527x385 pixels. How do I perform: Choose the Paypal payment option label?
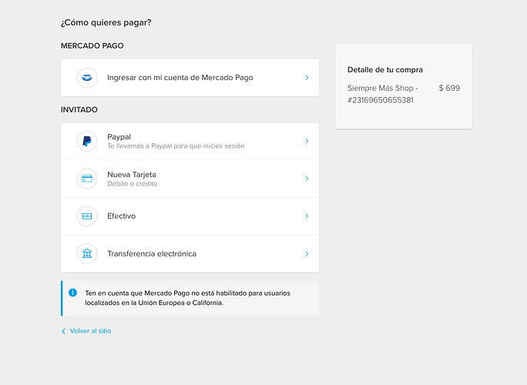coord(119,137)
